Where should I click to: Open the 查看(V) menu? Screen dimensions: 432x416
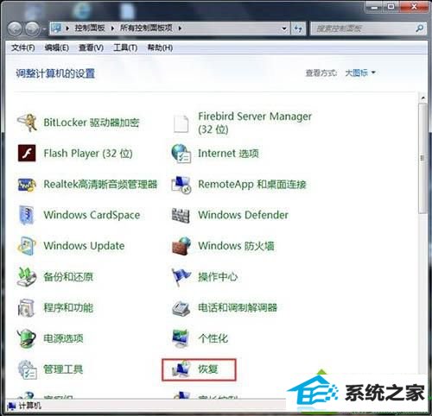91,47
